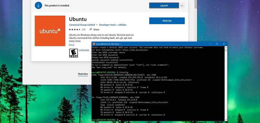Select the Overview tab in the Store

coord(83,74)
